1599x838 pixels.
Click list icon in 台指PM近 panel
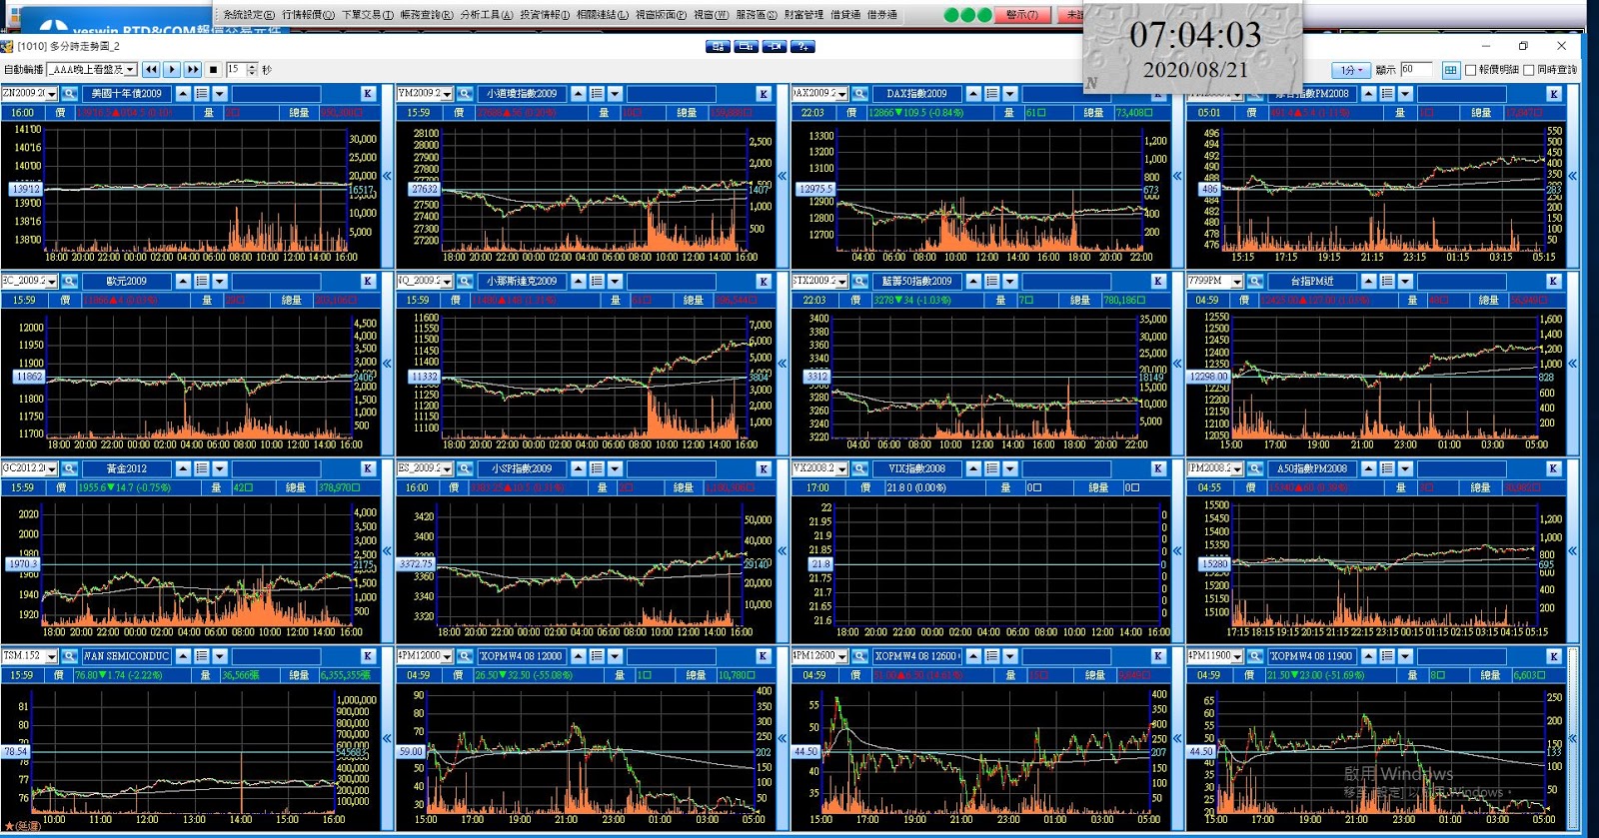tap(1387, 282)
